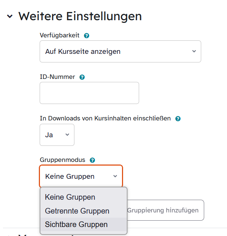Screen dimensions: 227x236
Task: Click the In Downloads von Kursinhalten label
Action: [105, 119]
